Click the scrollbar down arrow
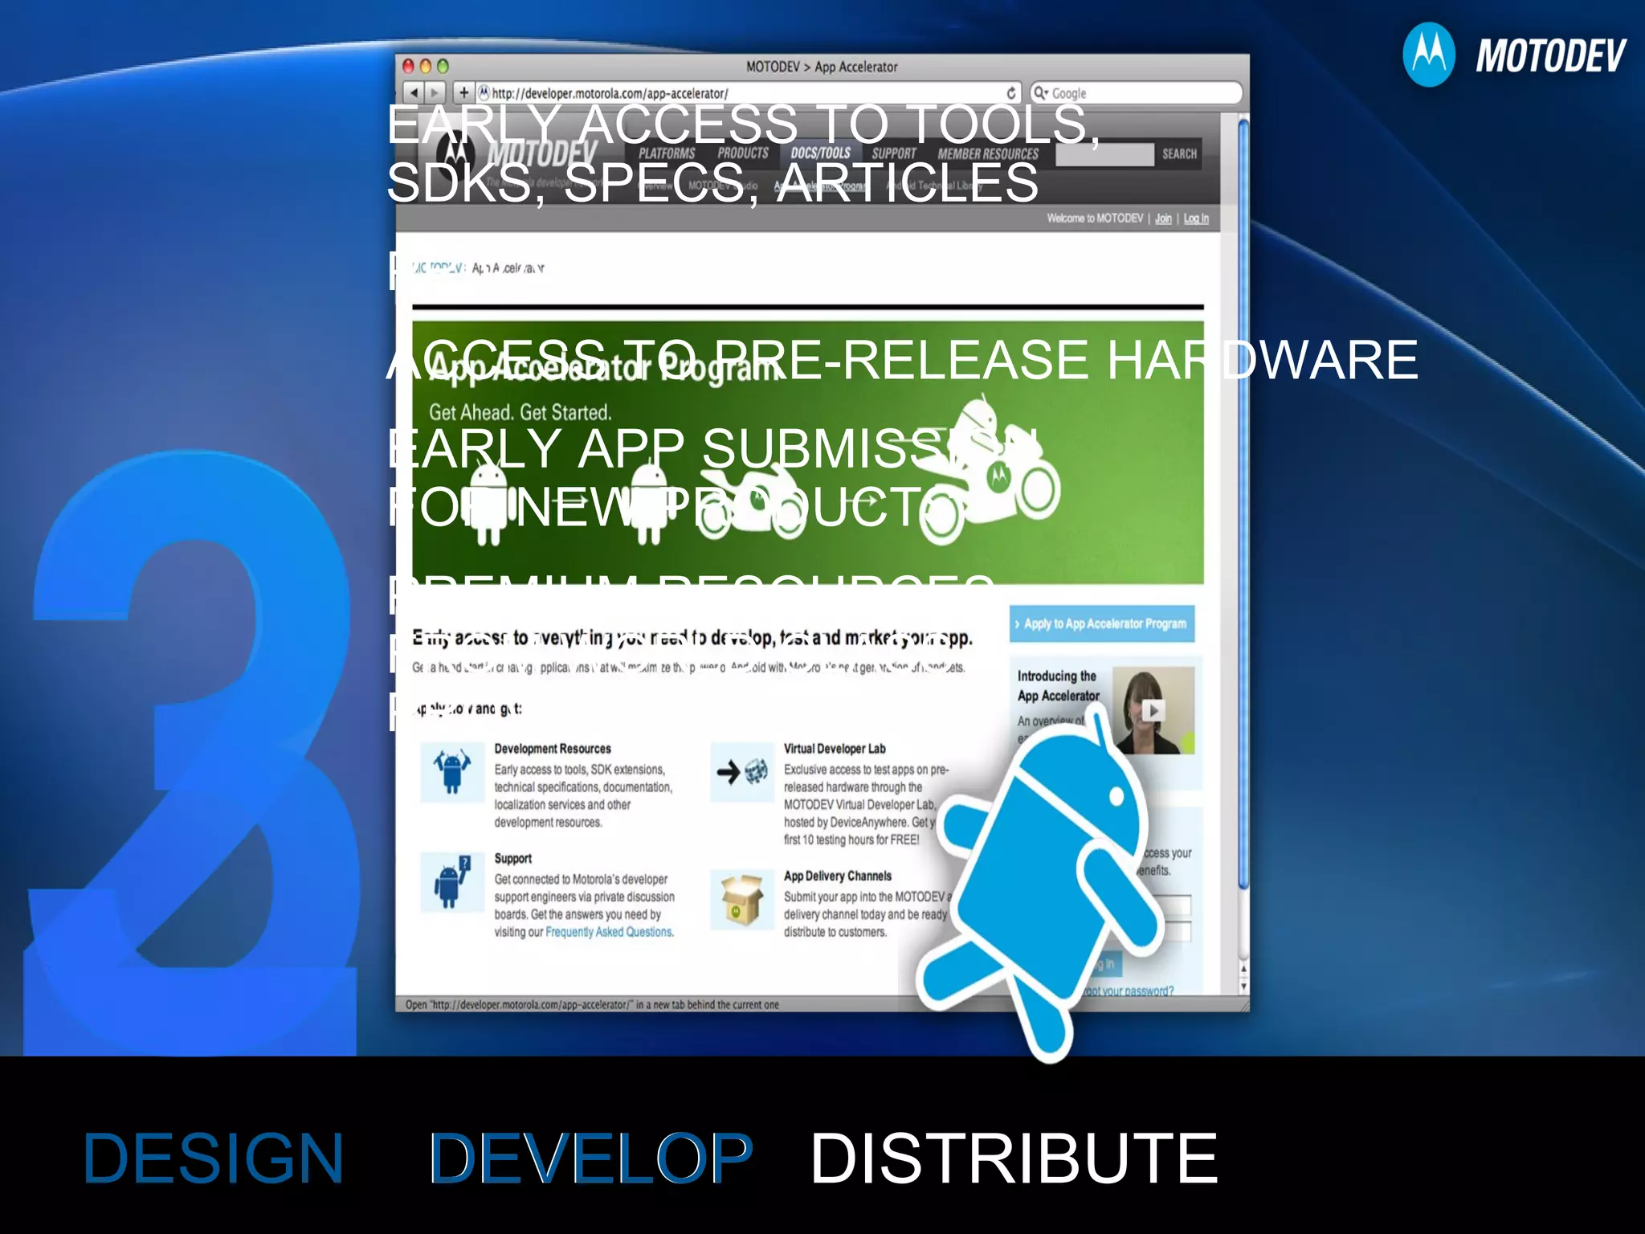This screenshot has height=1234, width=1645. coord(1243,987)
